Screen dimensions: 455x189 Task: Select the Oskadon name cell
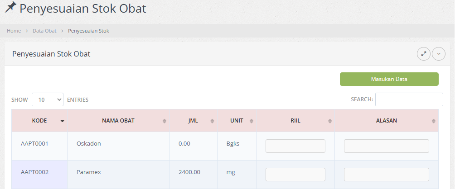88,144
